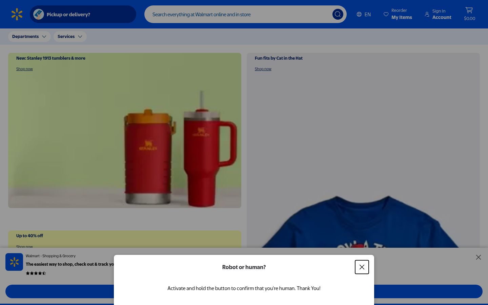The height and width of the screenshot is (305, 488).
Task: Close the Robot or human dialog
Action: coord(362,267)
